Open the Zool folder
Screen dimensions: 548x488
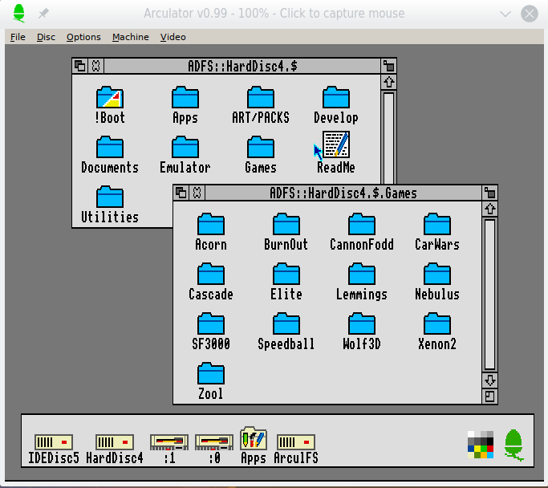[211, 374]
